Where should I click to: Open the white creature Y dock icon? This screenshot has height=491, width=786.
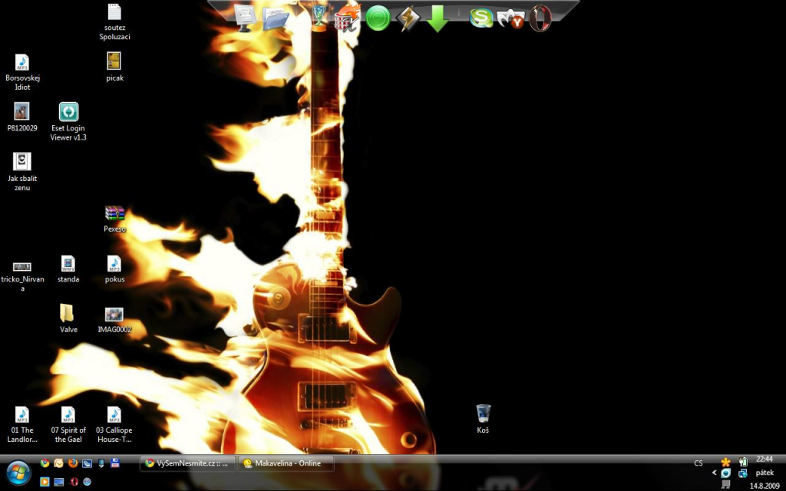[x=510, y=19]
